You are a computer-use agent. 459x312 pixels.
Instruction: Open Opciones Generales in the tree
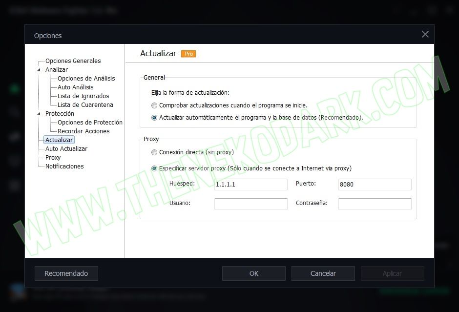73,61
